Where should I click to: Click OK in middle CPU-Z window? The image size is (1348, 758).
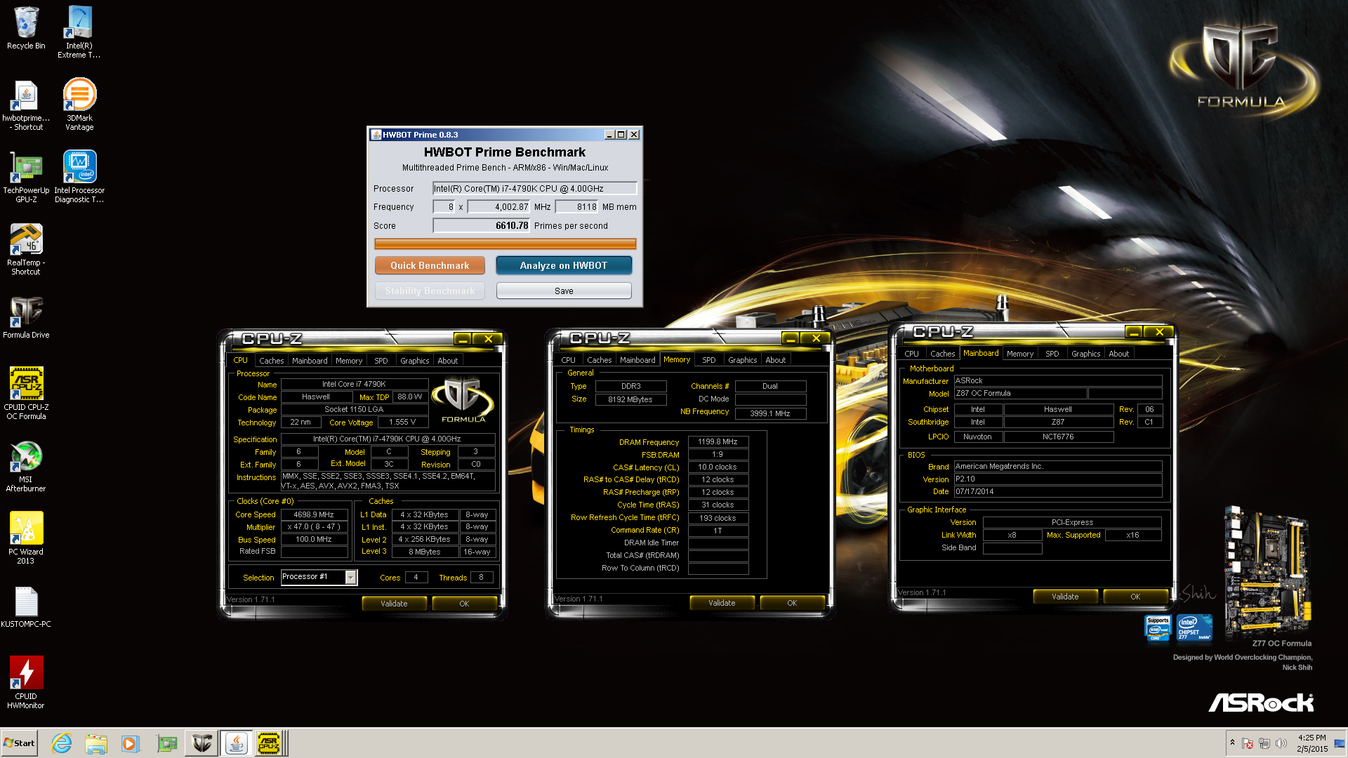(x=792, y=603)
